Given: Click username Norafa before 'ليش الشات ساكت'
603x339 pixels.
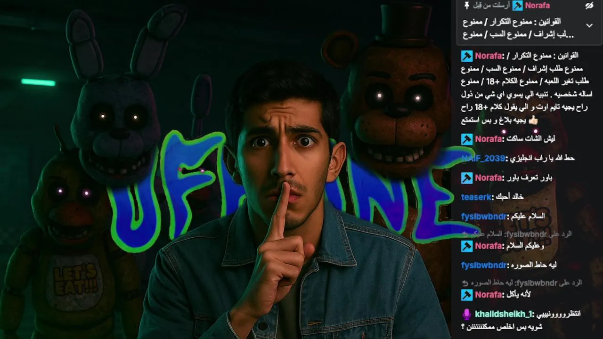Looking at the screenshot, I should click(489, 139).
